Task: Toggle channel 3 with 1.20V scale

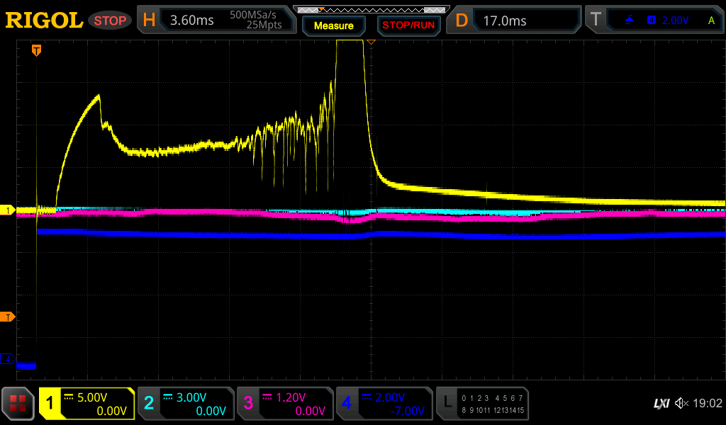Action: (x=285, y=404)
